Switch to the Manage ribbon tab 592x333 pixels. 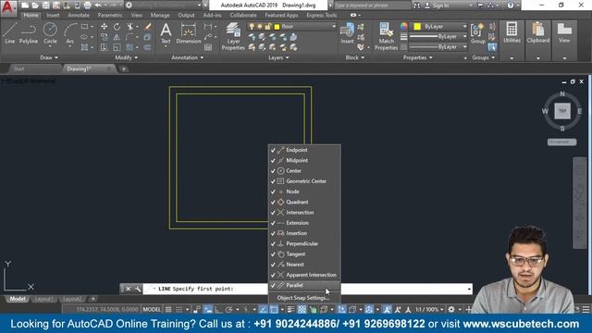(160, 16)
